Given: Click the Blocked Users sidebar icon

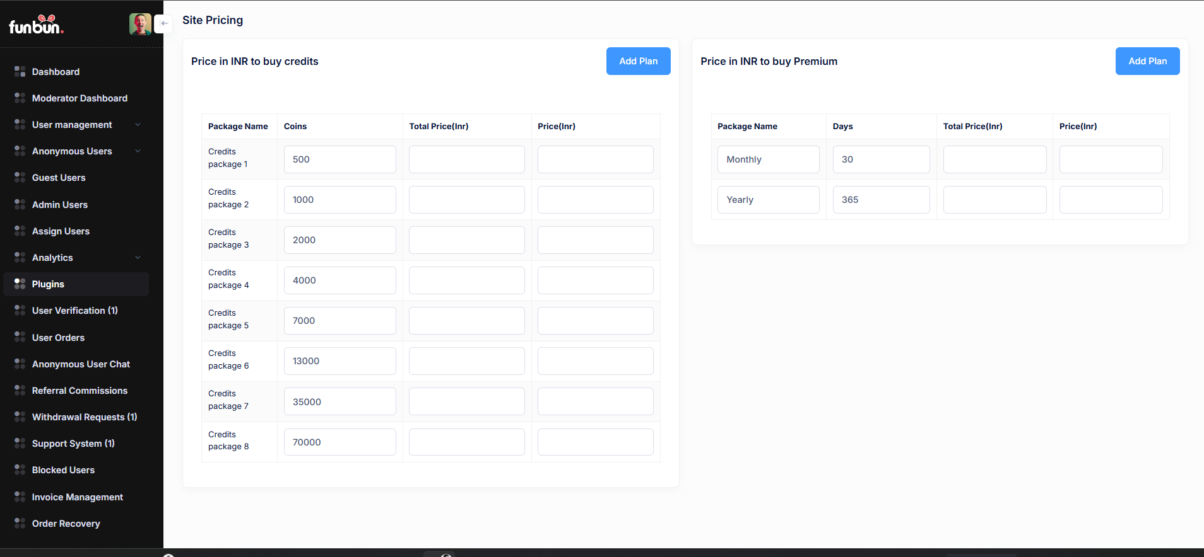Looking at the screenshot, I should [20, 470].
